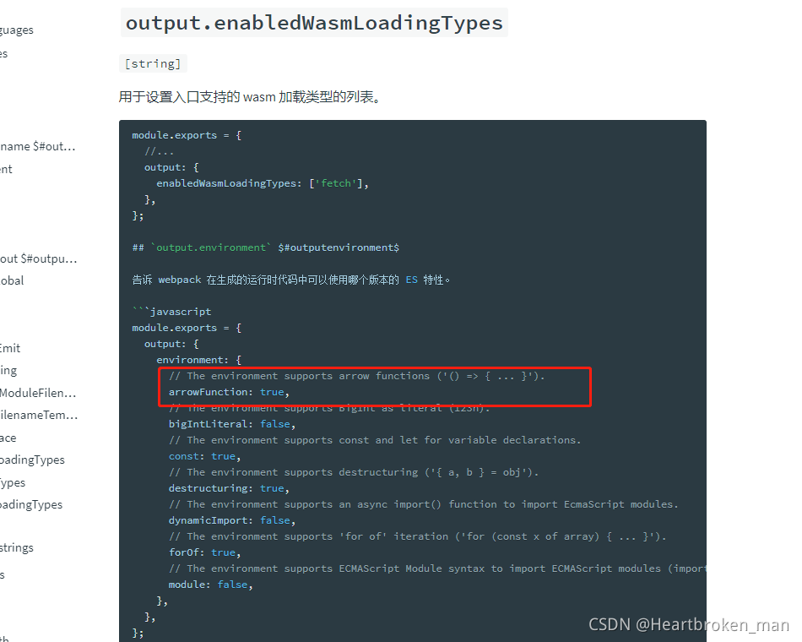Click the const and let comment line

tap(375, 440)
